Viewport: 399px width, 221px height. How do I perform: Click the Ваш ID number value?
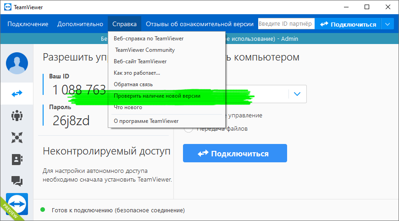point(79,90)
